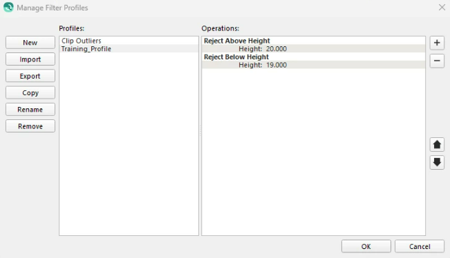
Task: Add a new operation with plus icon
Action: click(437, 43)
